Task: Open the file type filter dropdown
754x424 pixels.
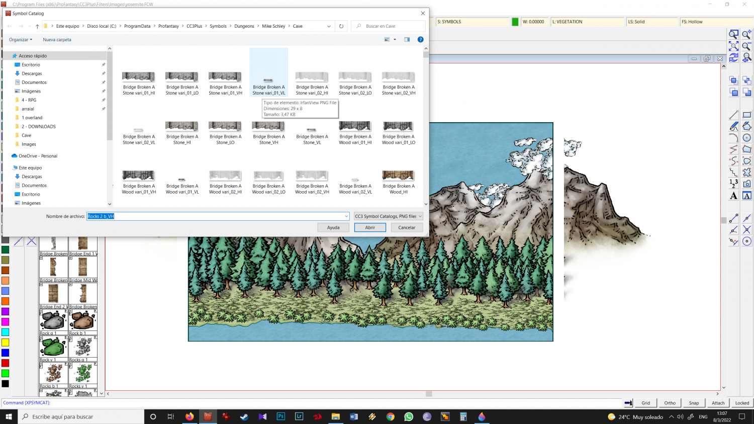Action: coord(388,216)
